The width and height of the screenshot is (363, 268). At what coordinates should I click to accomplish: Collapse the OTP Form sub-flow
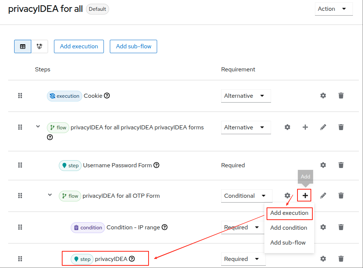[50, 195]
